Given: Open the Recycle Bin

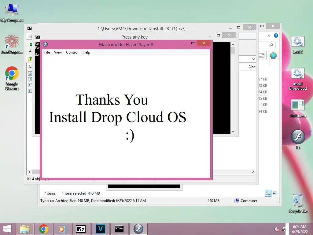Looking at the screenshot, I should point(298,203).
